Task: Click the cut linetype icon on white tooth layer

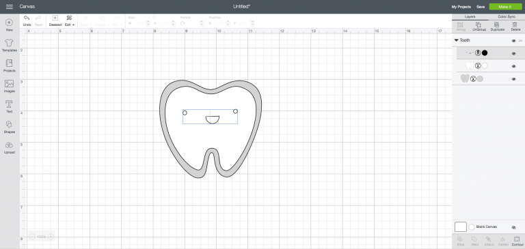Action: pos(478,66)
